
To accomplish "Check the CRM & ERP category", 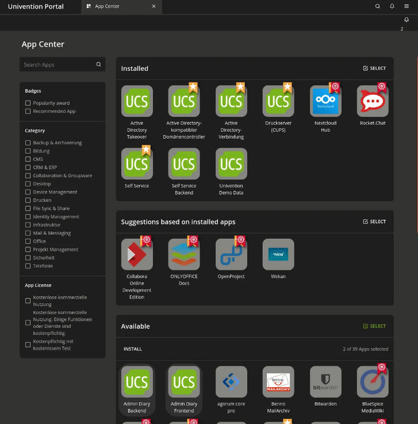I will pyautogui.click(x=28, y=167).
